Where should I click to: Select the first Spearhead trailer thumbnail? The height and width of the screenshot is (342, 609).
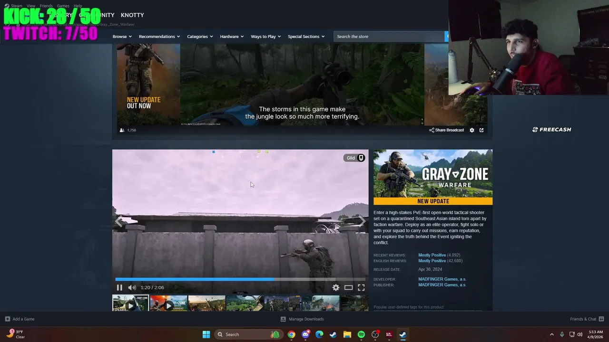130,303
